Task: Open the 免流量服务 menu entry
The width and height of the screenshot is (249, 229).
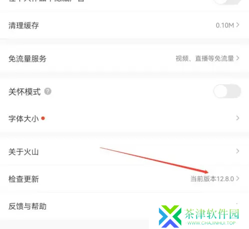Action: point(124,58)
